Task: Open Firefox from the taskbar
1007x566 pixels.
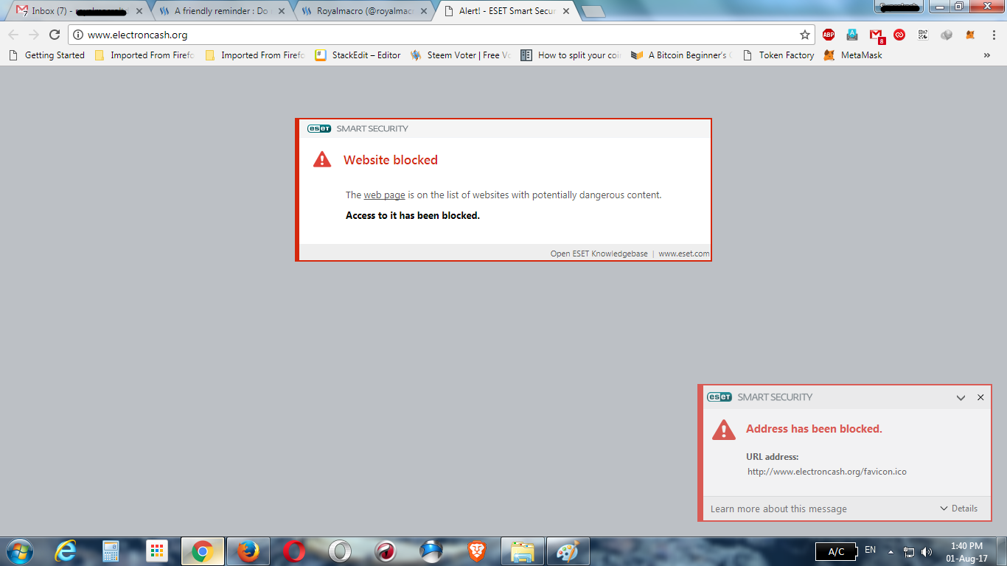Action: pos(248,551)
